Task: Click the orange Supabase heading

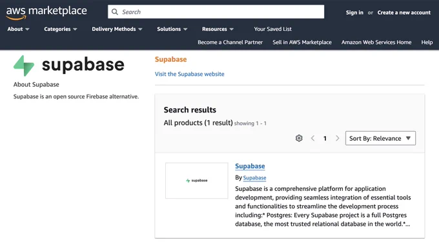Action: click(x=171, y=59)
